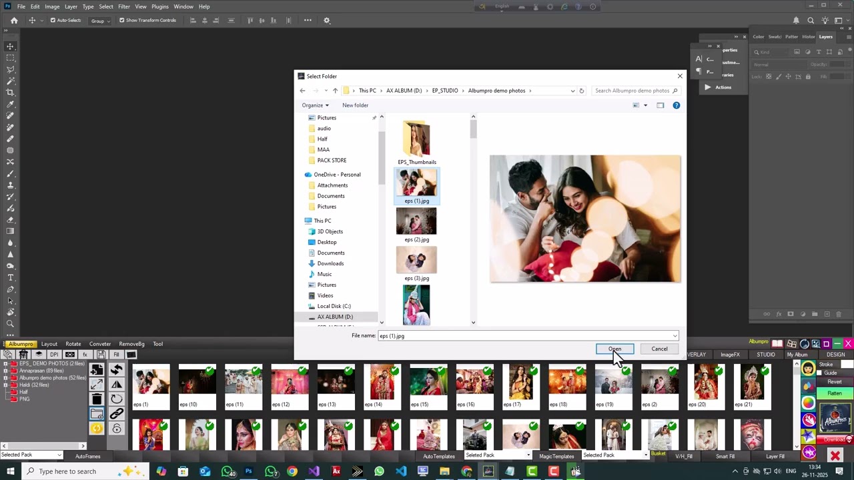Open the address bar history dropdown

572,91
